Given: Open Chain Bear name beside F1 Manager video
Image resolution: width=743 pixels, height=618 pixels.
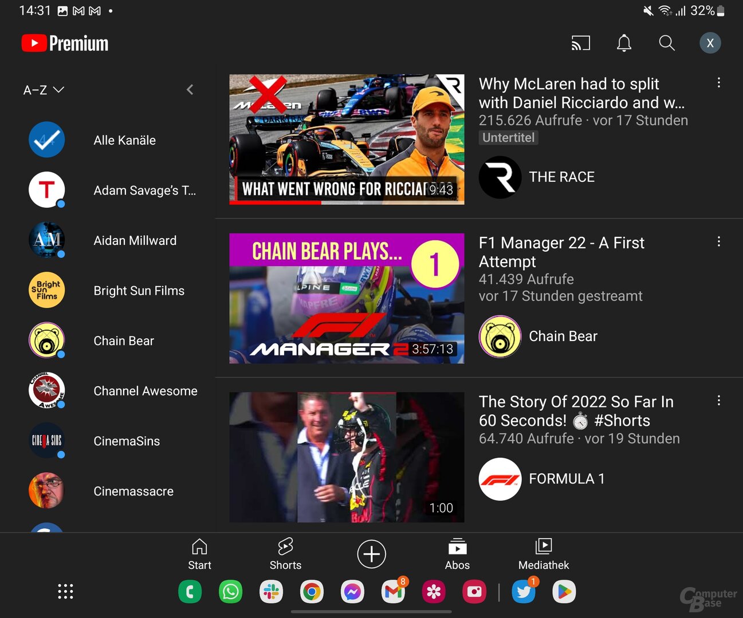Looking at the screenshot, I should (x=563, y=336).
